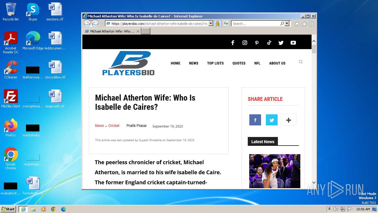Click the Cricket category link
Viewport: 378px width, 213px height.
point(114,126)
